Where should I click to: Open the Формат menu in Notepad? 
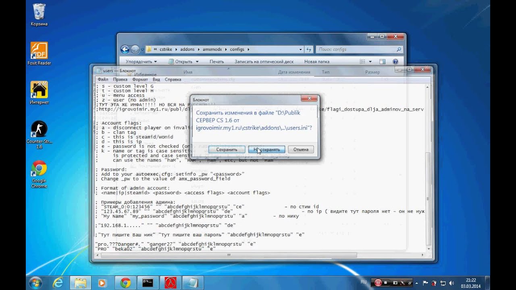coord(140,80)
